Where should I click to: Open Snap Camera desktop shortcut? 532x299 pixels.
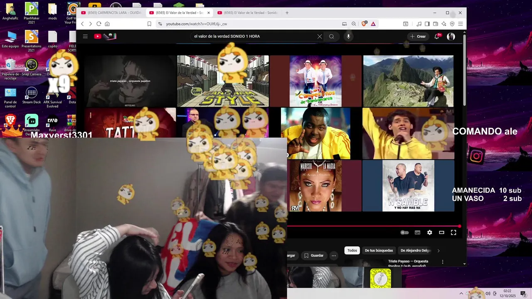coord(32,68)
